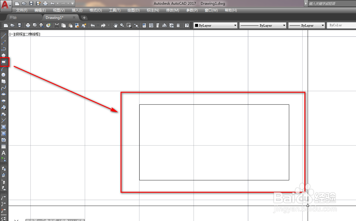Click Save As in the quick access toolbar
This screenshot has width=356, height=221.
[x=38, y=4]
